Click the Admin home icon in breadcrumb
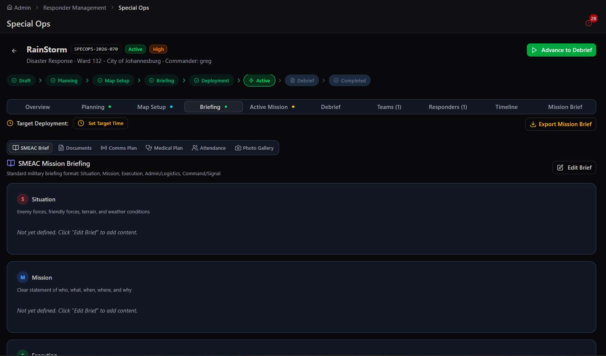The height and width of the screenshot is (356, 606). (x=10, y=7)
